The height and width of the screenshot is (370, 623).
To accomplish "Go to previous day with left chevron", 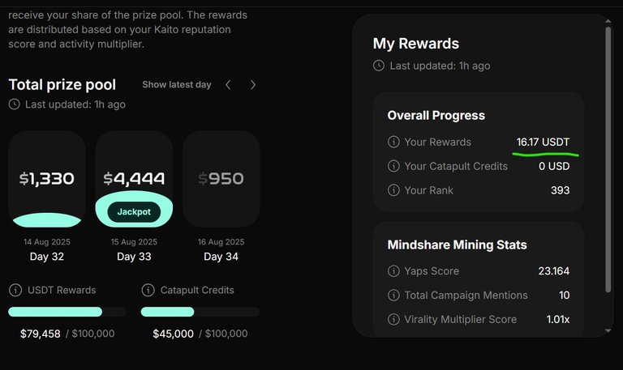I will (x=228, y=84).
